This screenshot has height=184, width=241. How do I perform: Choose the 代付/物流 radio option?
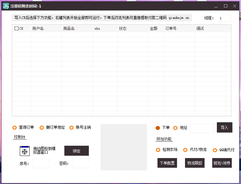(185, 150)
